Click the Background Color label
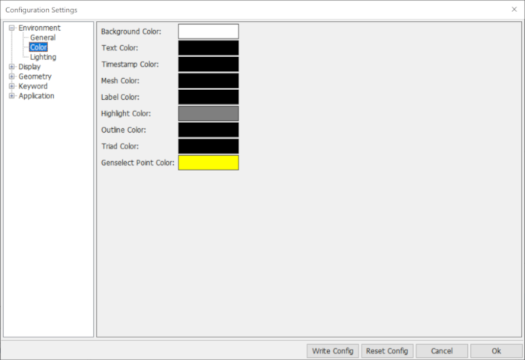Image resolution: width=525 pixels, height=360 pixels. pos(131,31)
